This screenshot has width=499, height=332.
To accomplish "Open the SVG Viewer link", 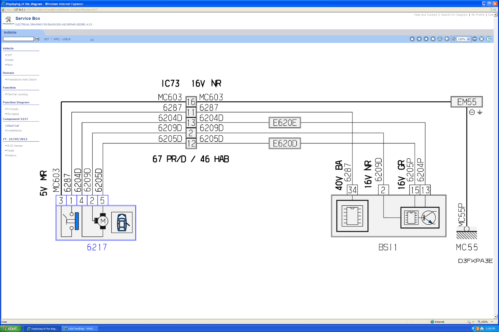I will pyautogui.click(x=15, y=146).
